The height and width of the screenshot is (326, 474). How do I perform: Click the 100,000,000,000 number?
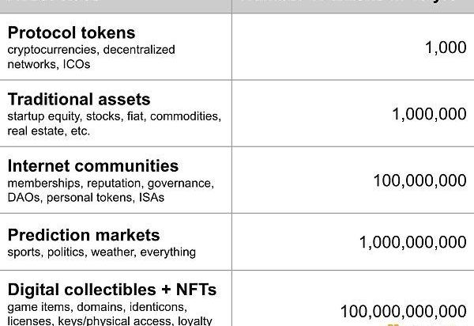[x=403, y=310]
